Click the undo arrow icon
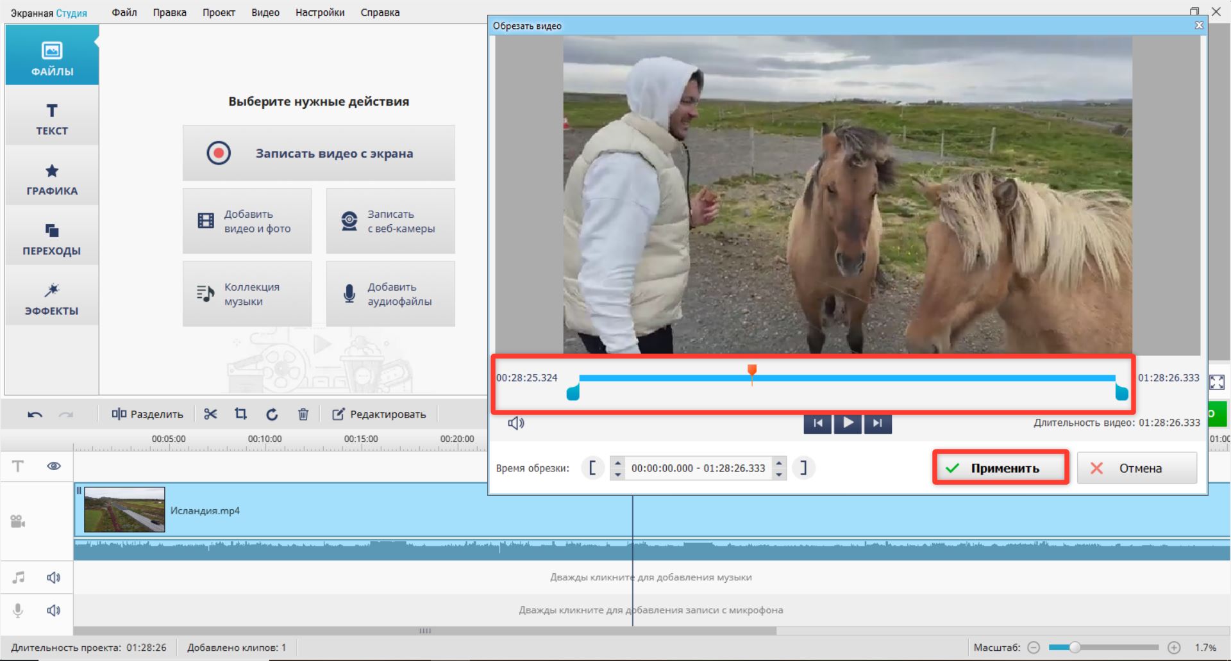Screen dimensions: 1231x661 point(35,414)
